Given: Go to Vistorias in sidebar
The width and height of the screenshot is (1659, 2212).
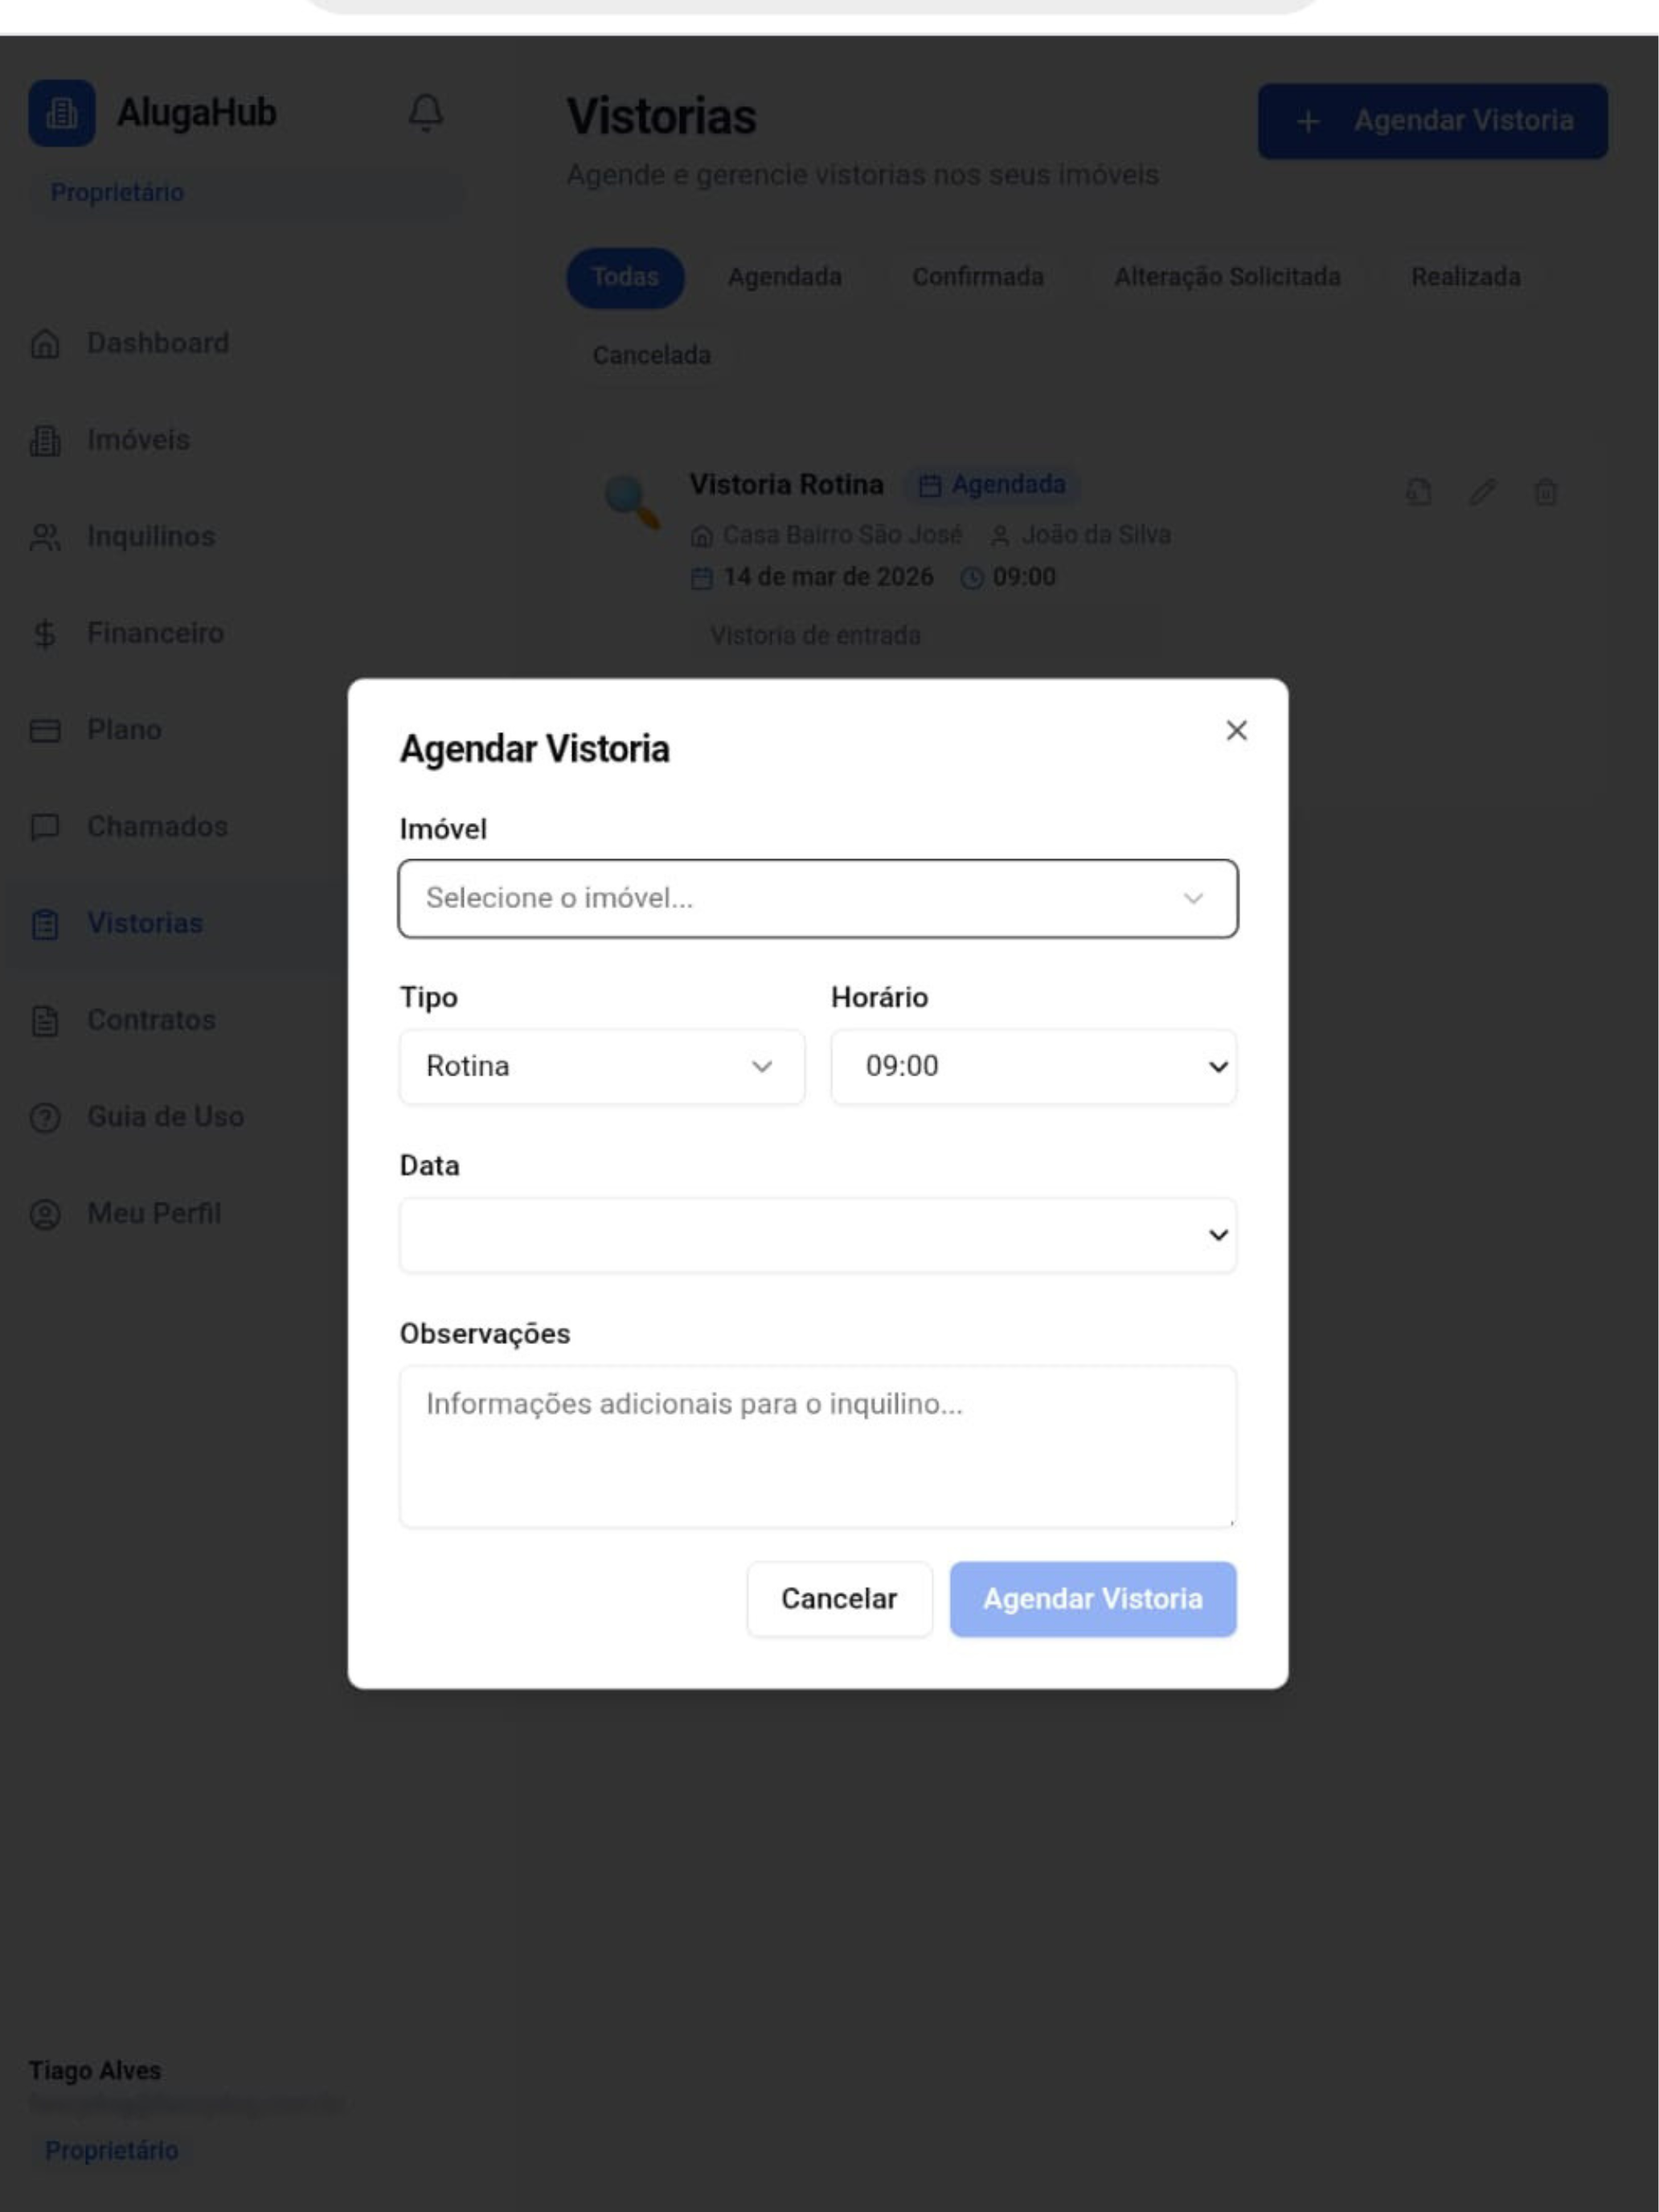Looking at the screenshot, I should [145, 924].
